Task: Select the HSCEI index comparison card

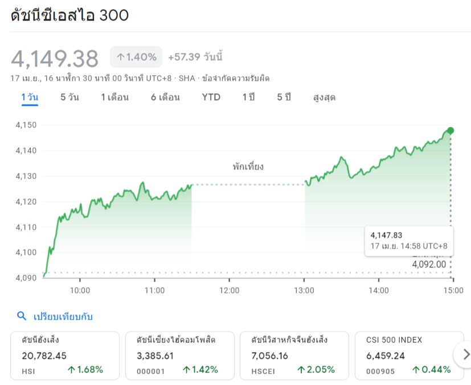Action: point(294,355)
